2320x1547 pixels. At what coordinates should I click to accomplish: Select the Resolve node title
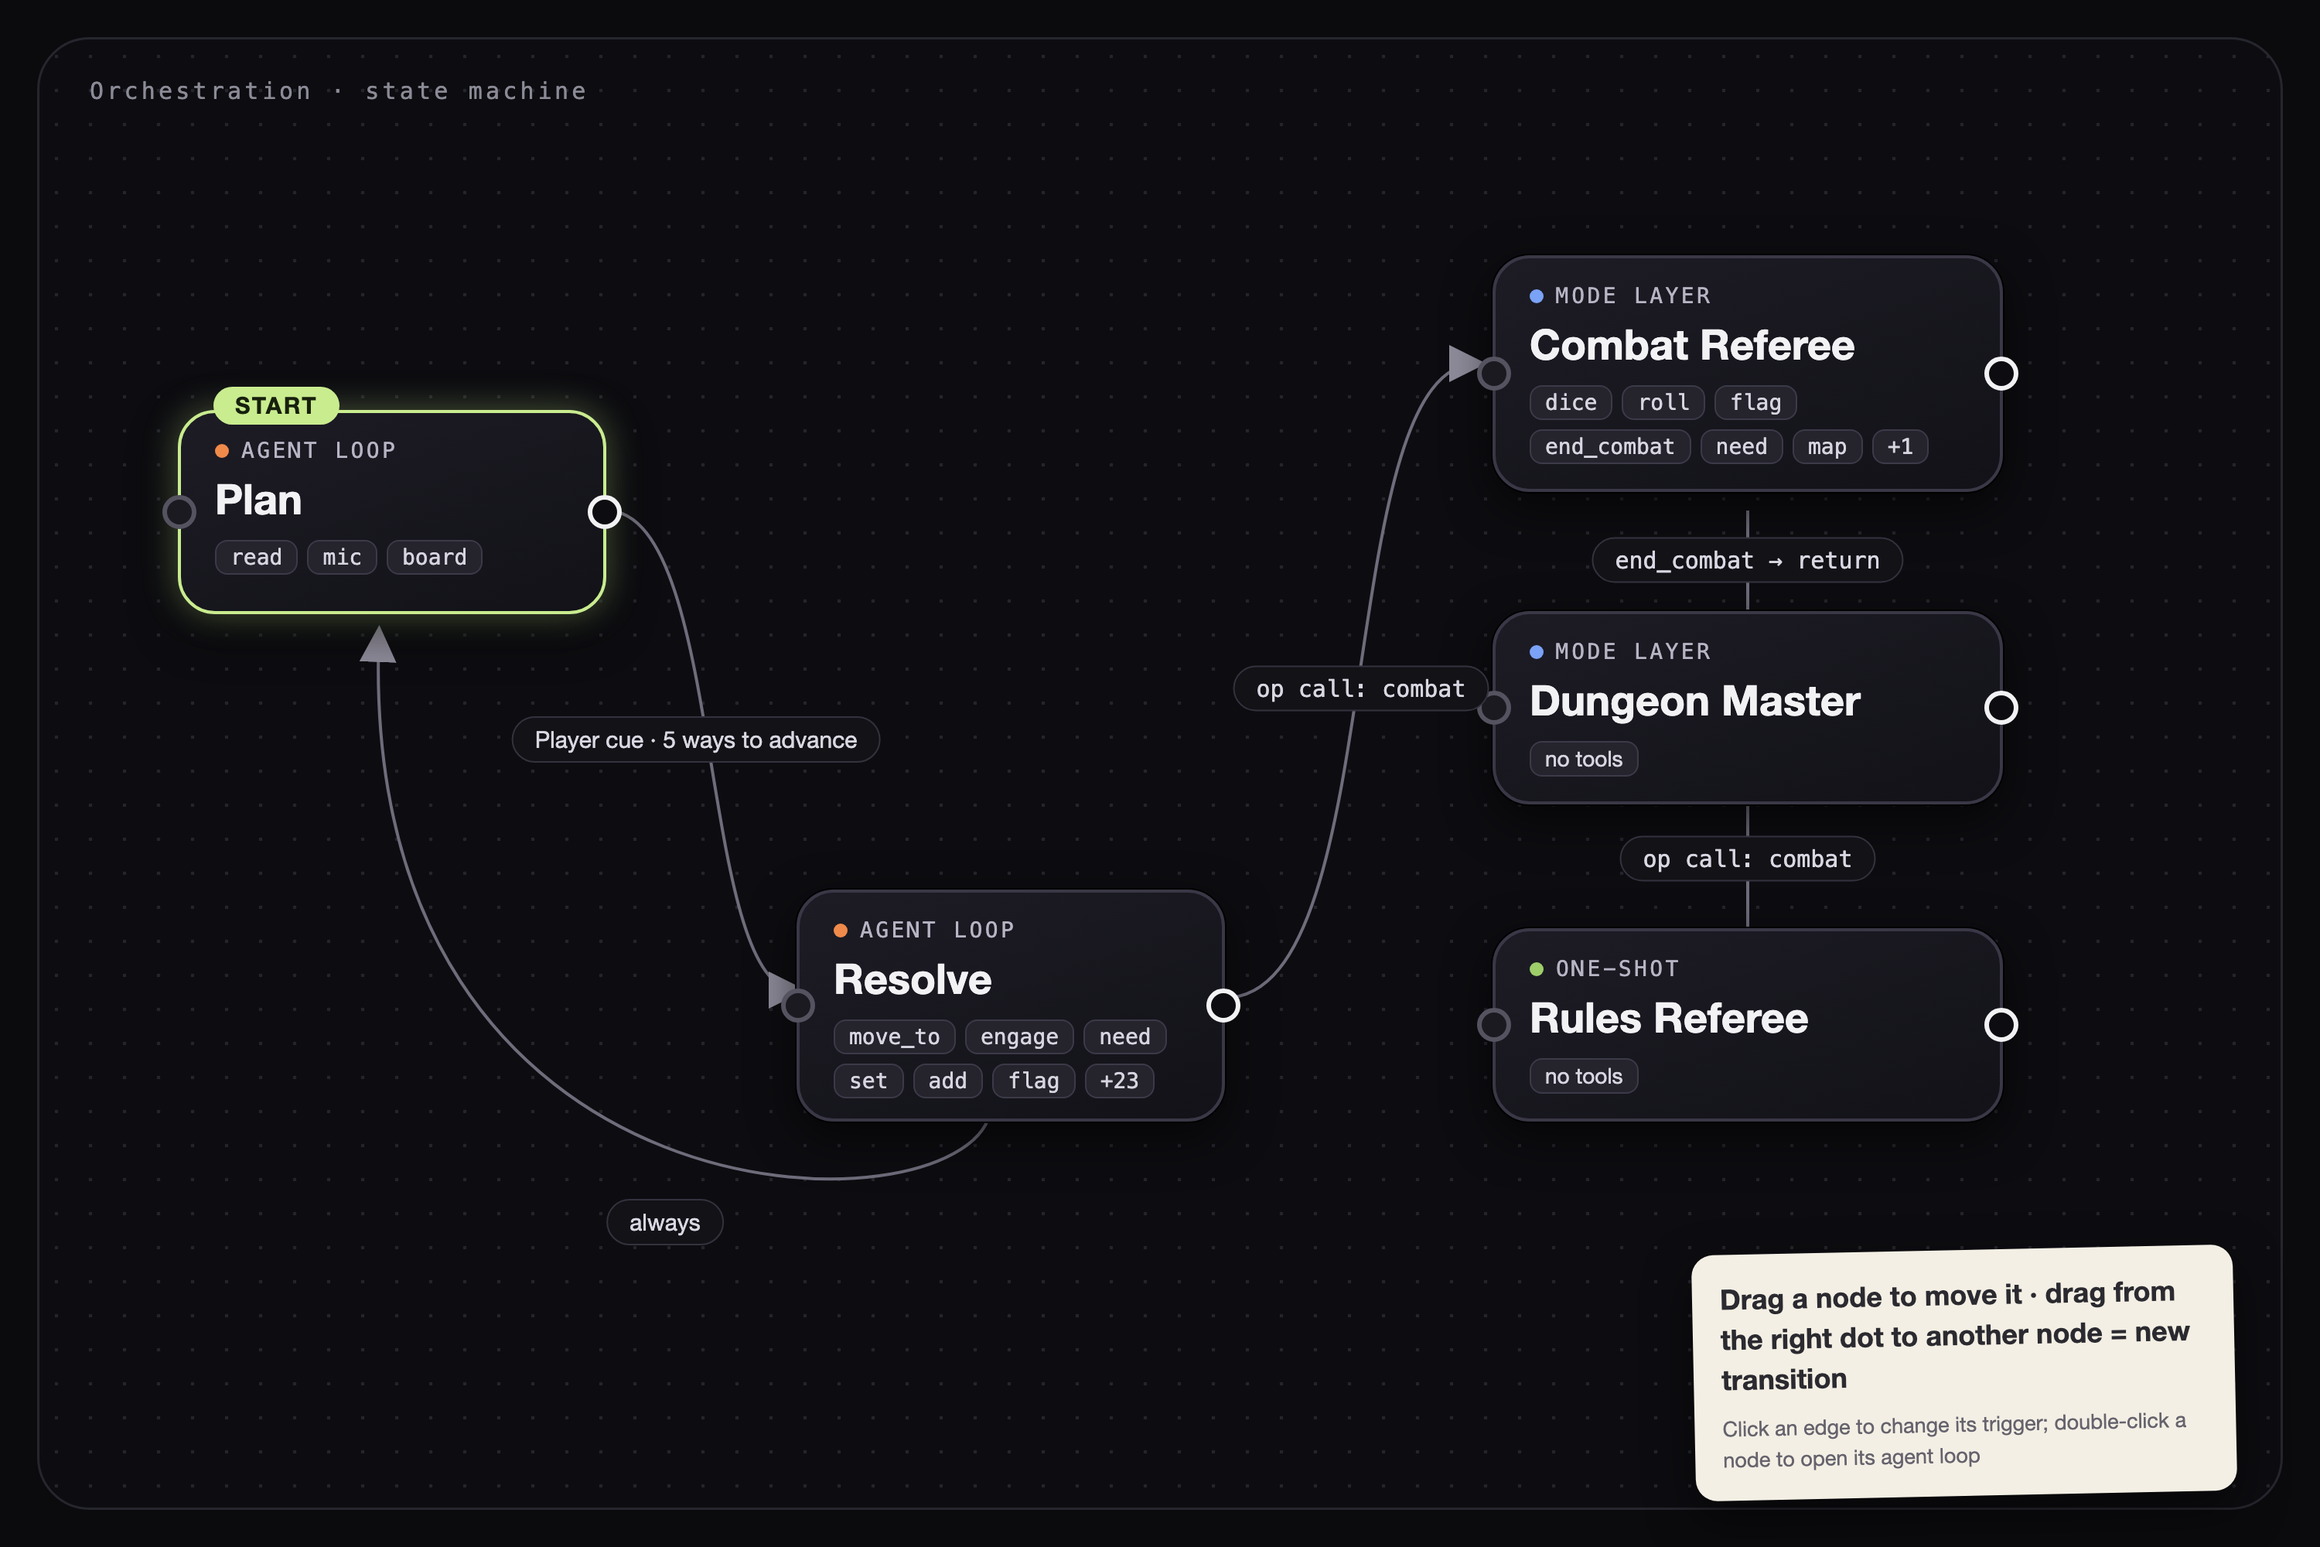click(x=913, y=980)
